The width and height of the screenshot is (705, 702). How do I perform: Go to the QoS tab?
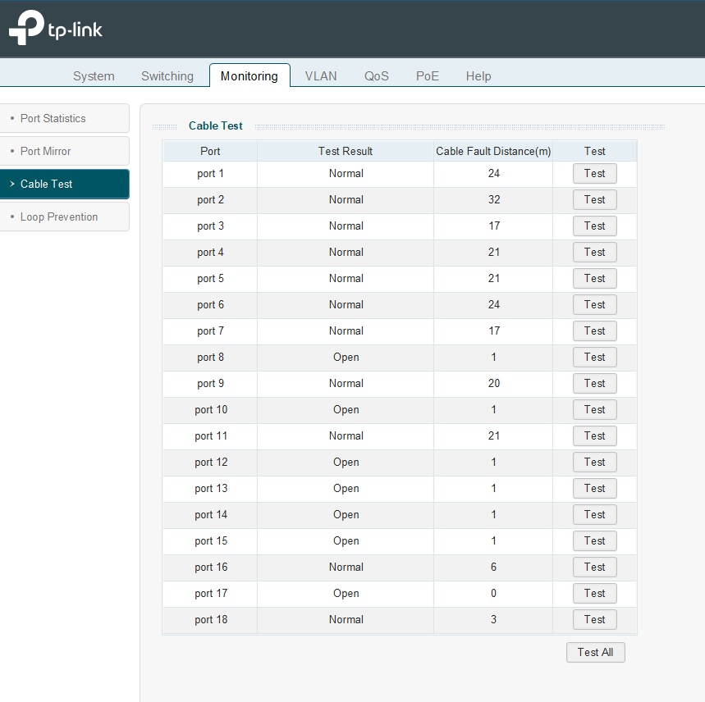coord(377,76)
